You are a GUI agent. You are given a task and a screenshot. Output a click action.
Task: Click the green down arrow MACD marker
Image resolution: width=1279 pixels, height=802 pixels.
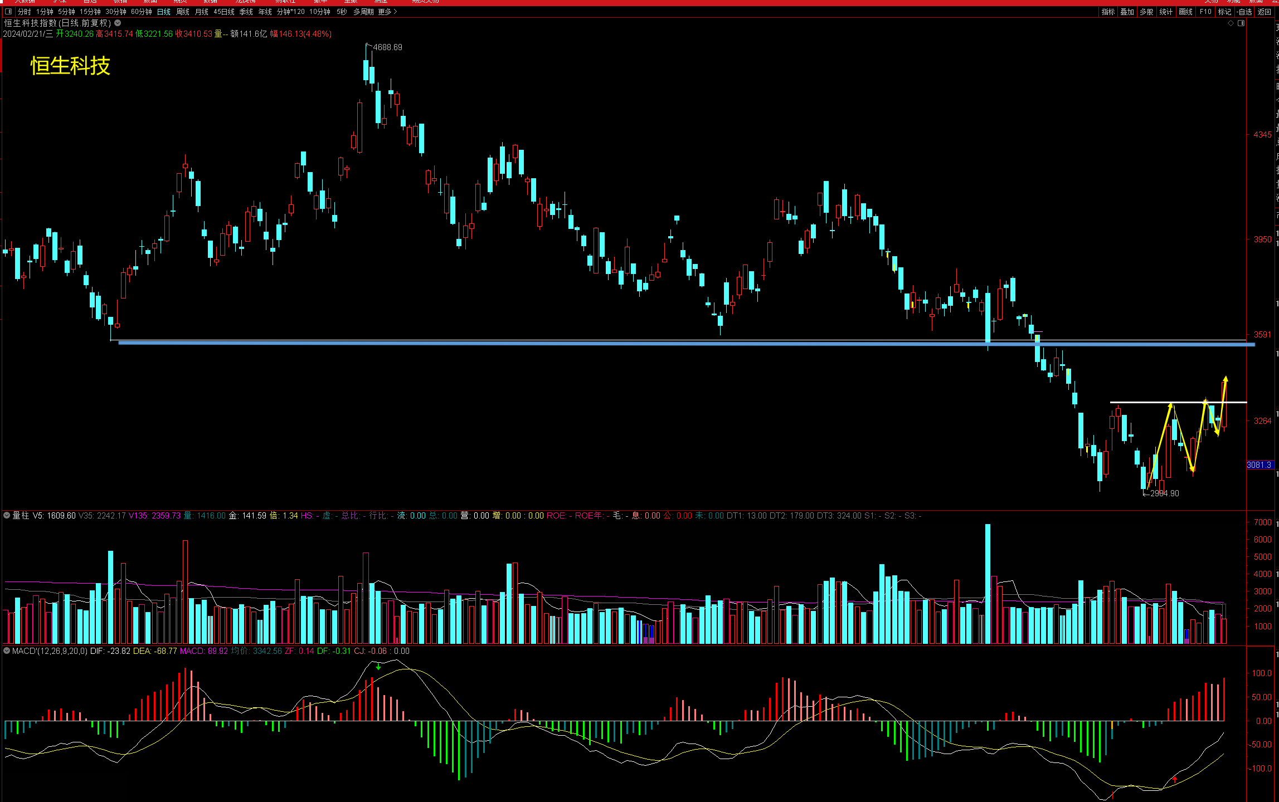tap(379, 666)
